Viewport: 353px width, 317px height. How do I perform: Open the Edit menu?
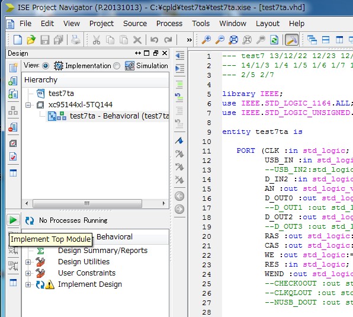pyautogui.click(x=47, y=24)
